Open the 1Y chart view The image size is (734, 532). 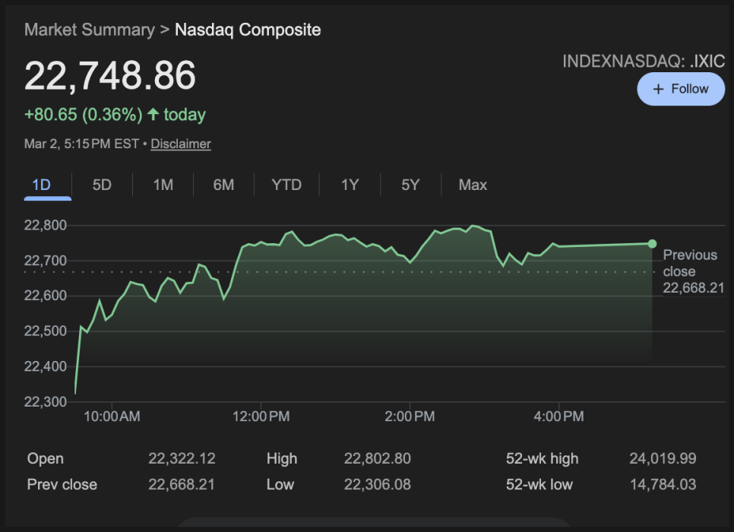pyautogui.click(x=350, y=185)
